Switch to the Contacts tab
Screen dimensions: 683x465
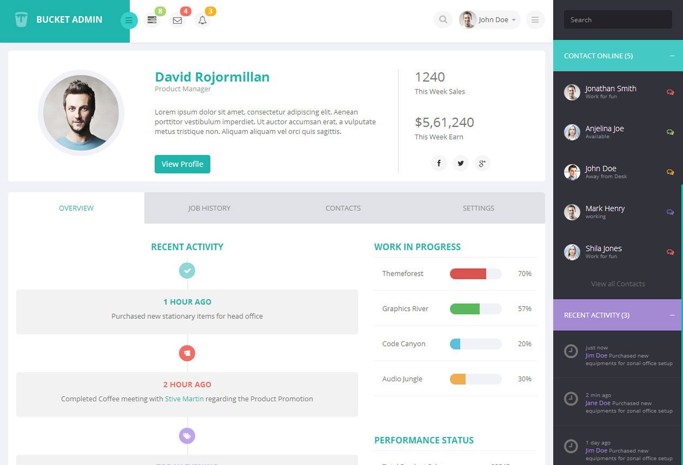(x=343, y=208)
